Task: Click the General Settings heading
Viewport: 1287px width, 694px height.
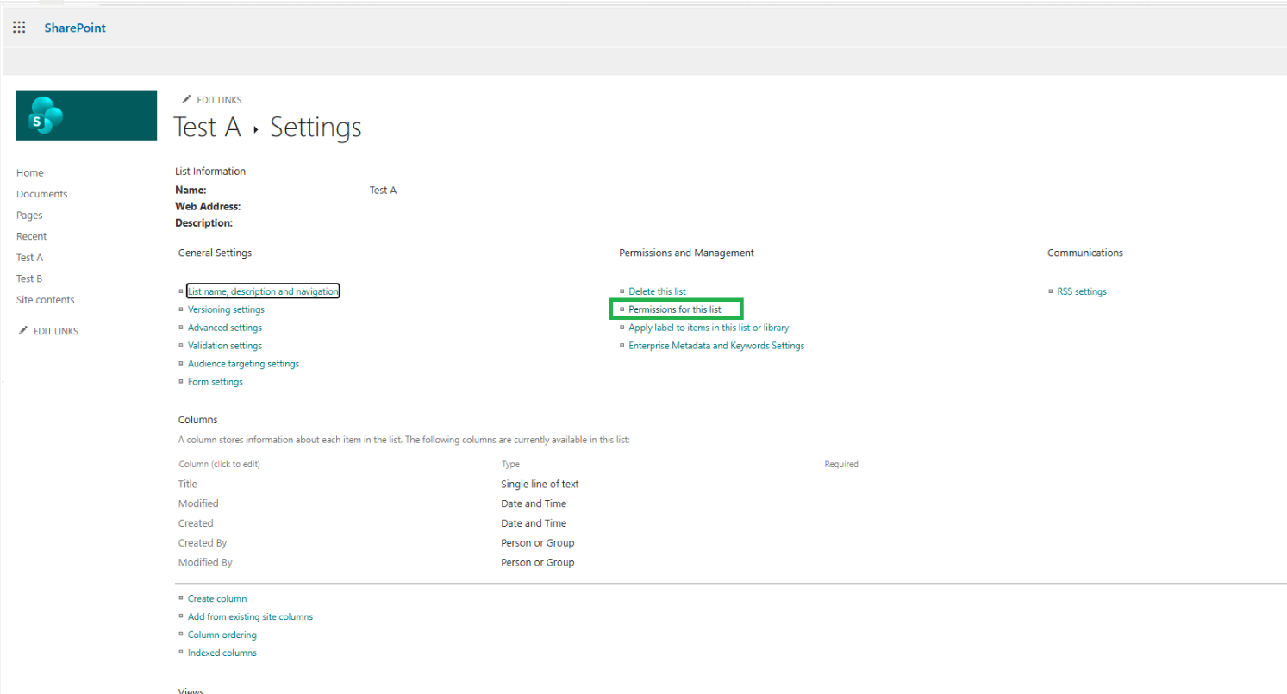Action: (x=215, y=253)
